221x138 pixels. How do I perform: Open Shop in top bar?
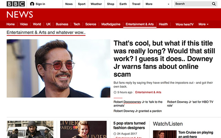110,4
